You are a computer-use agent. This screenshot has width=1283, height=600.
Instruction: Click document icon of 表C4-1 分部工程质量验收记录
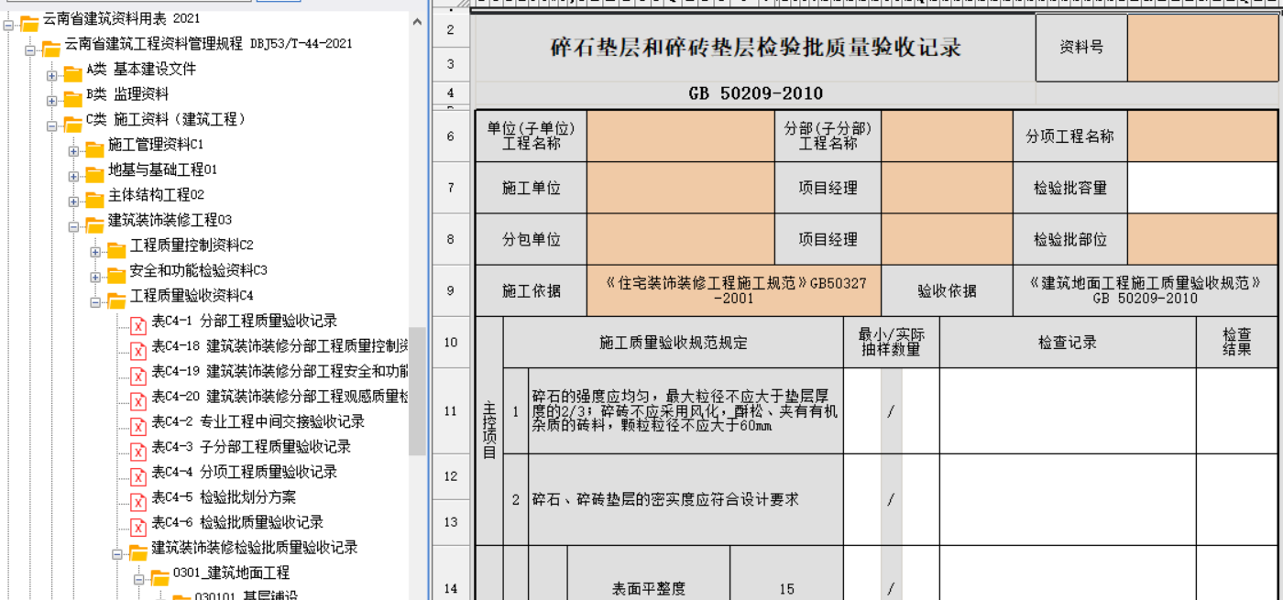pyautogui.click(x=137, y=325)
